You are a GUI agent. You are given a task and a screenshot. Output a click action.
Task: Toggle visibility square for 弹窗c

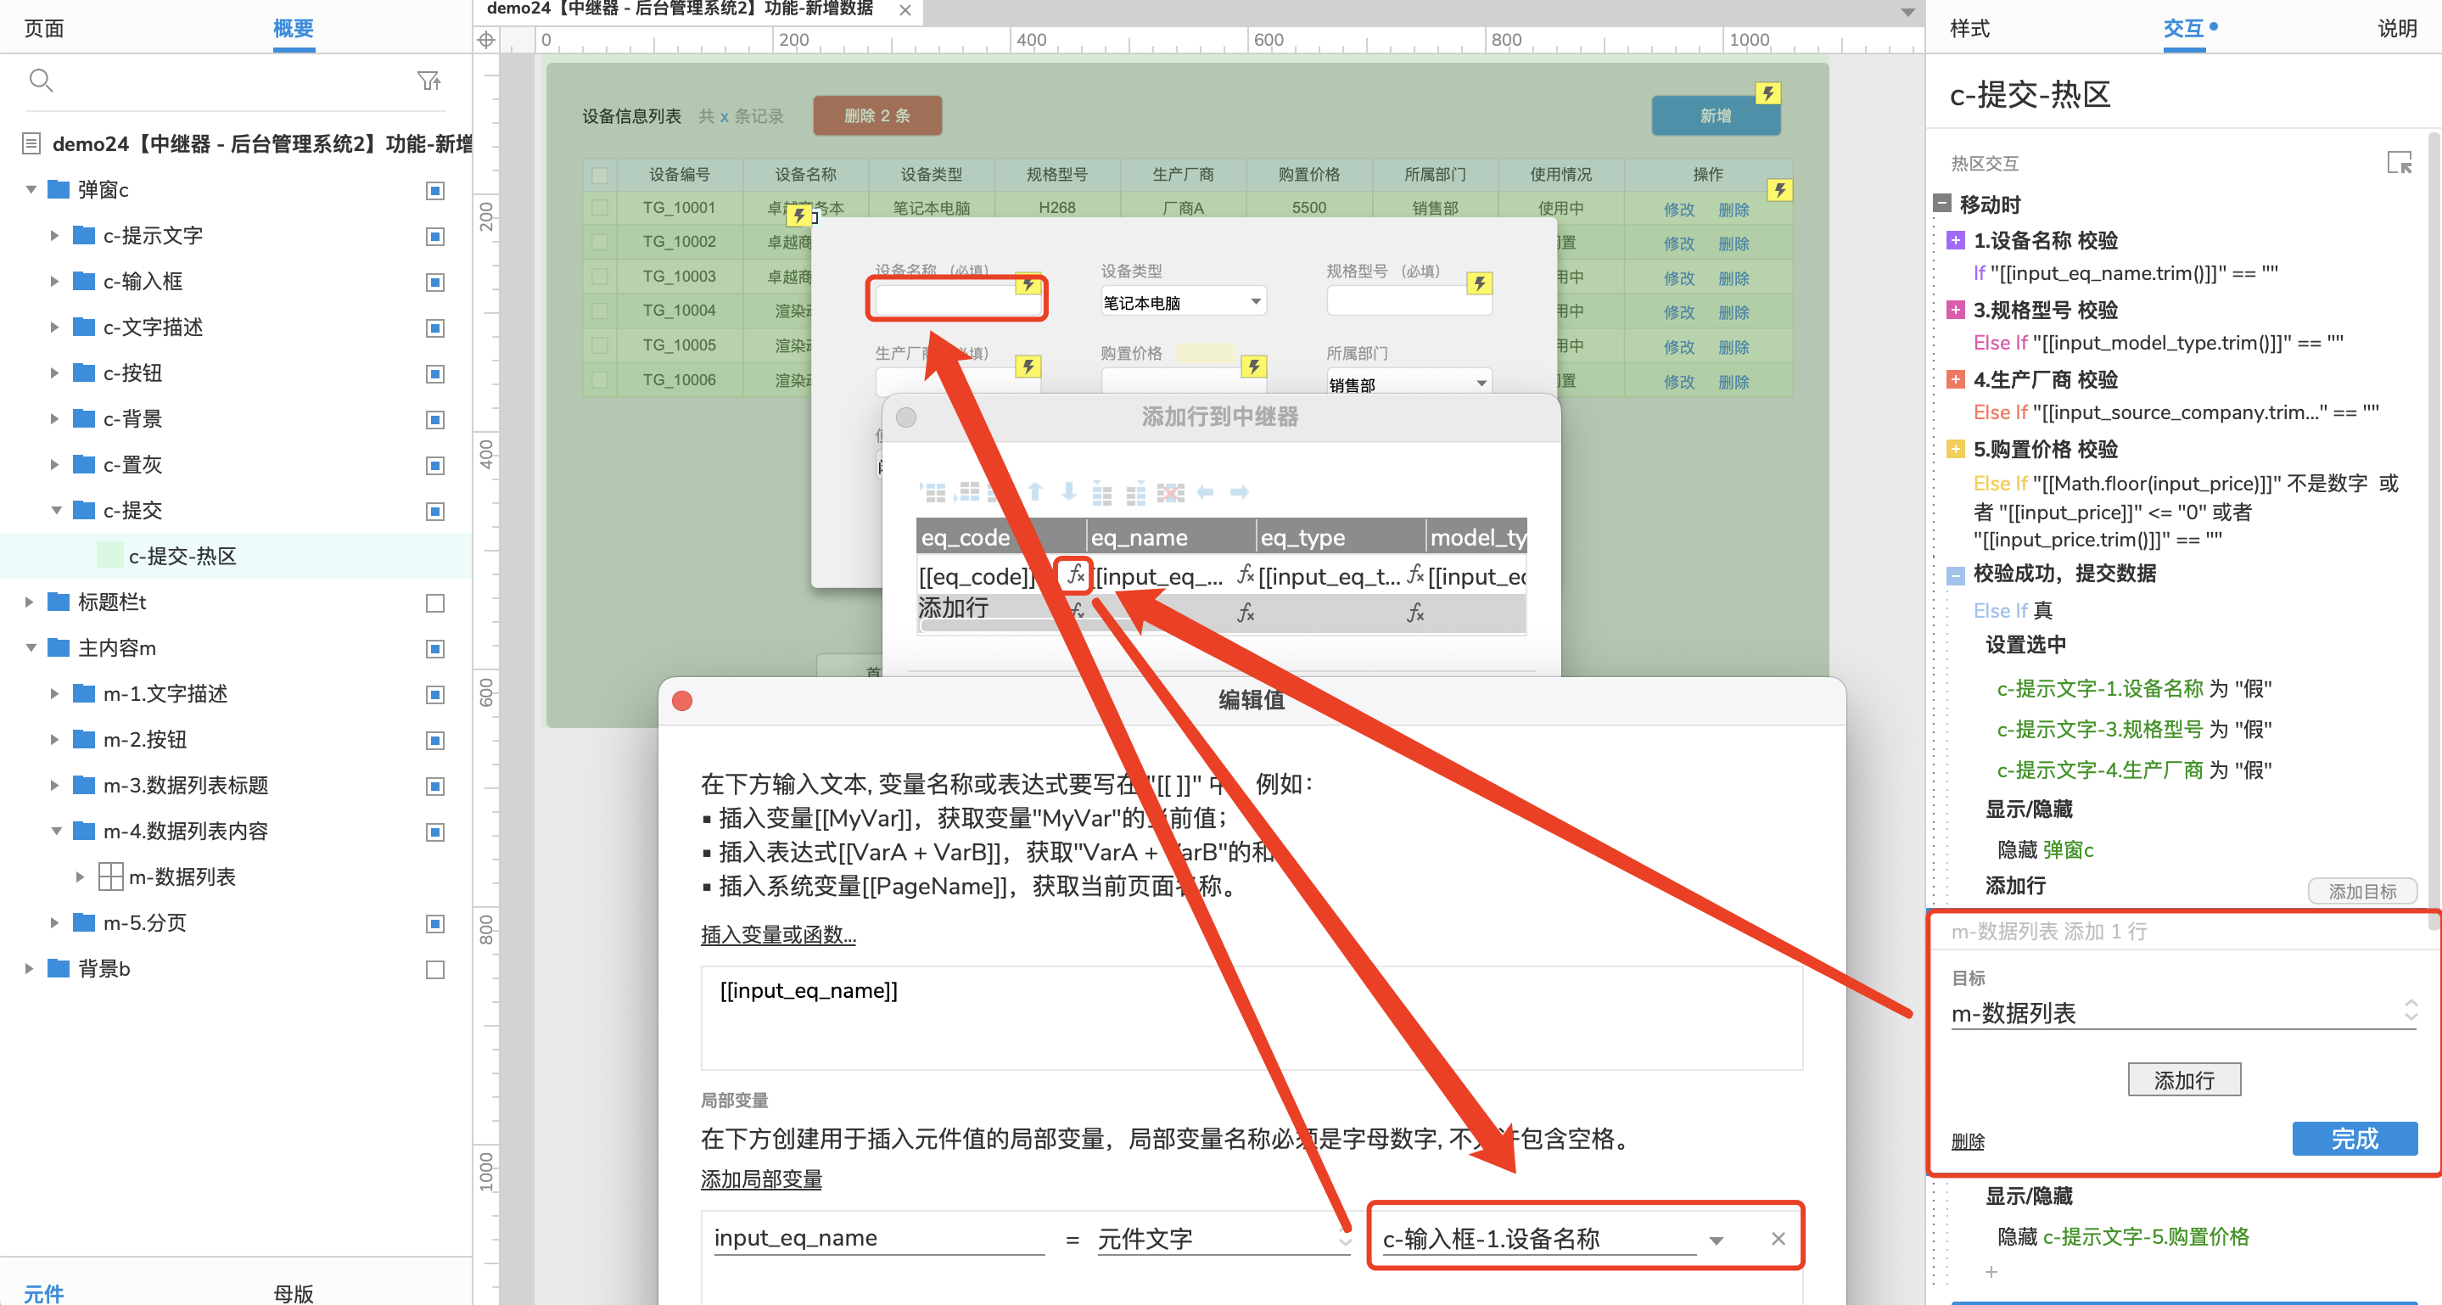tap(435, 191)
